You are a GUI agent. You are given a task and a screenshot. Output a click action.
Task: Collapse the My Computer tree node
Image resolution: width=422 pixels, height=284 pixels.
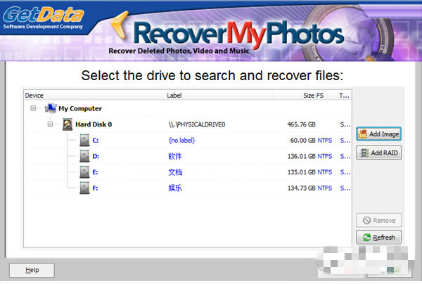(x=33, y=108)
